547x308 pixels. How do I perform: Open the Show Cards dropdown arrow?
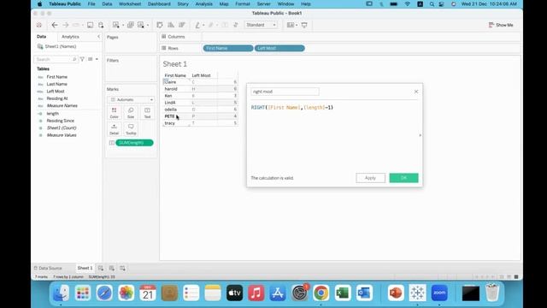(x=297, y=25)
